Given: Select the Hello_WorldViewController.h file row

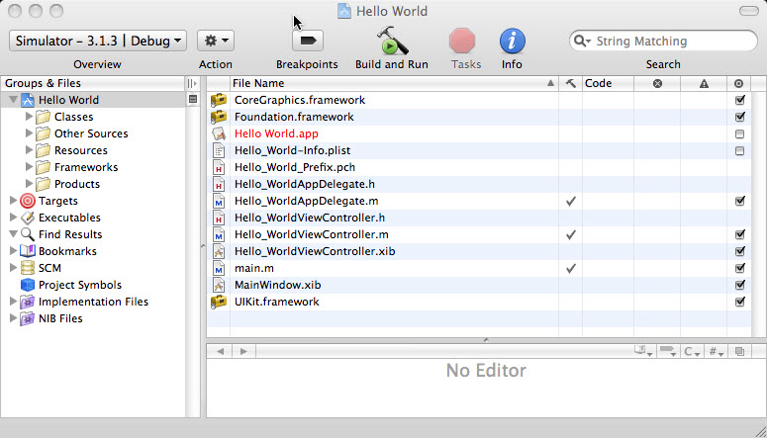Looking at the screenshot, I should coord(479,218).
